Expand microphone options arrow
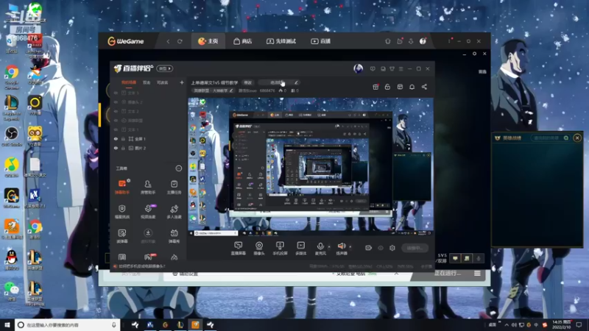Viewport: 589px width, 331px height. point(329,246)
